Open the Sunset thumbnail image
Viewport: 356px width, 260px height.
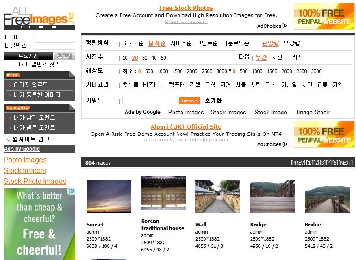[109, 196]
